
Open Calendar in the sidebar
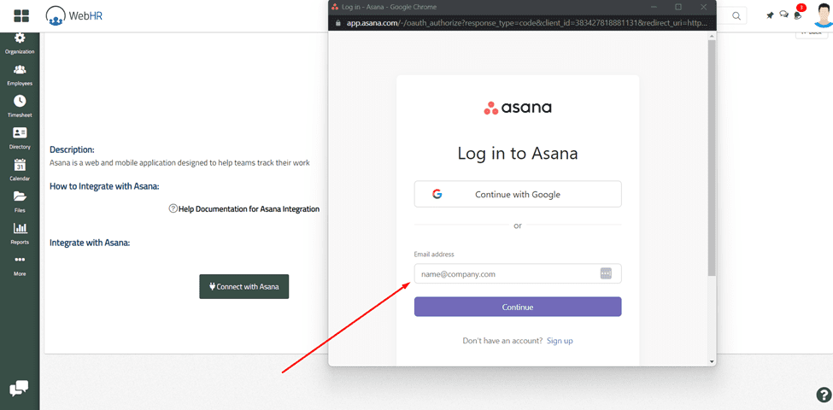tap(20, 171)
